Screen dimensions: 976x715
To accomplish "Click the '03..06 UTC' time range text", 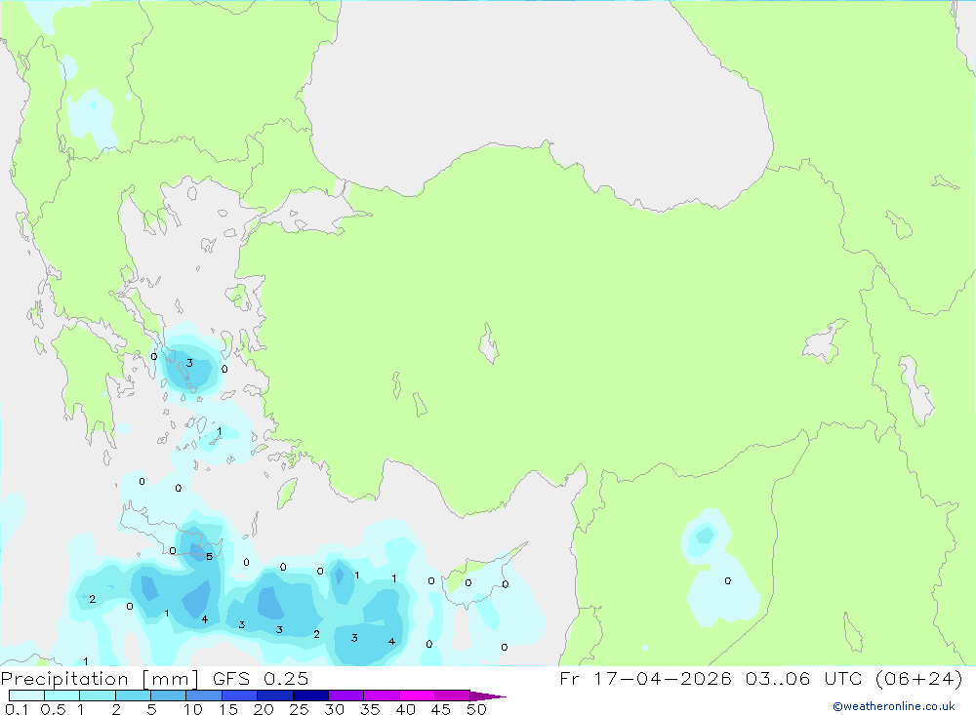I will click(x=804, y=678).
